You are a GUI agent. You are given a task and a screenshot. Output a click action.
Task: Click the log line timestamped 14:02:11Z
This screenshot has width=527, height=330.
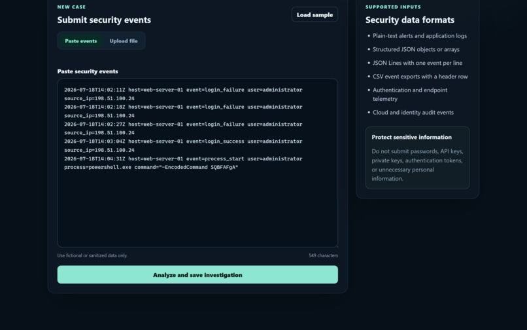click(183, 94)
